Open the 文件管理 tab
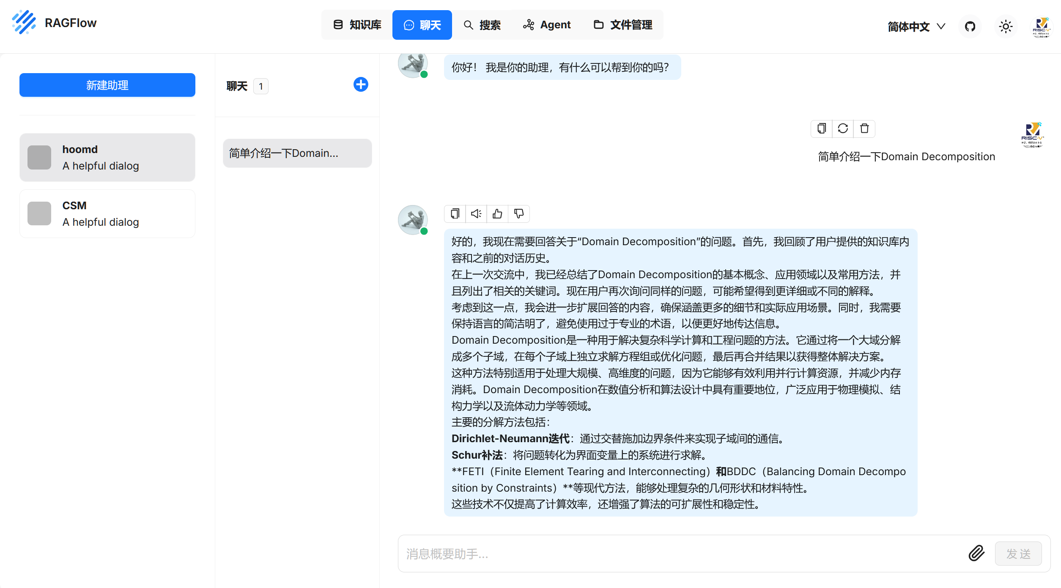The height and width of the screenshot is (588, 1061). pyautogui.click(x=622, y=25)
